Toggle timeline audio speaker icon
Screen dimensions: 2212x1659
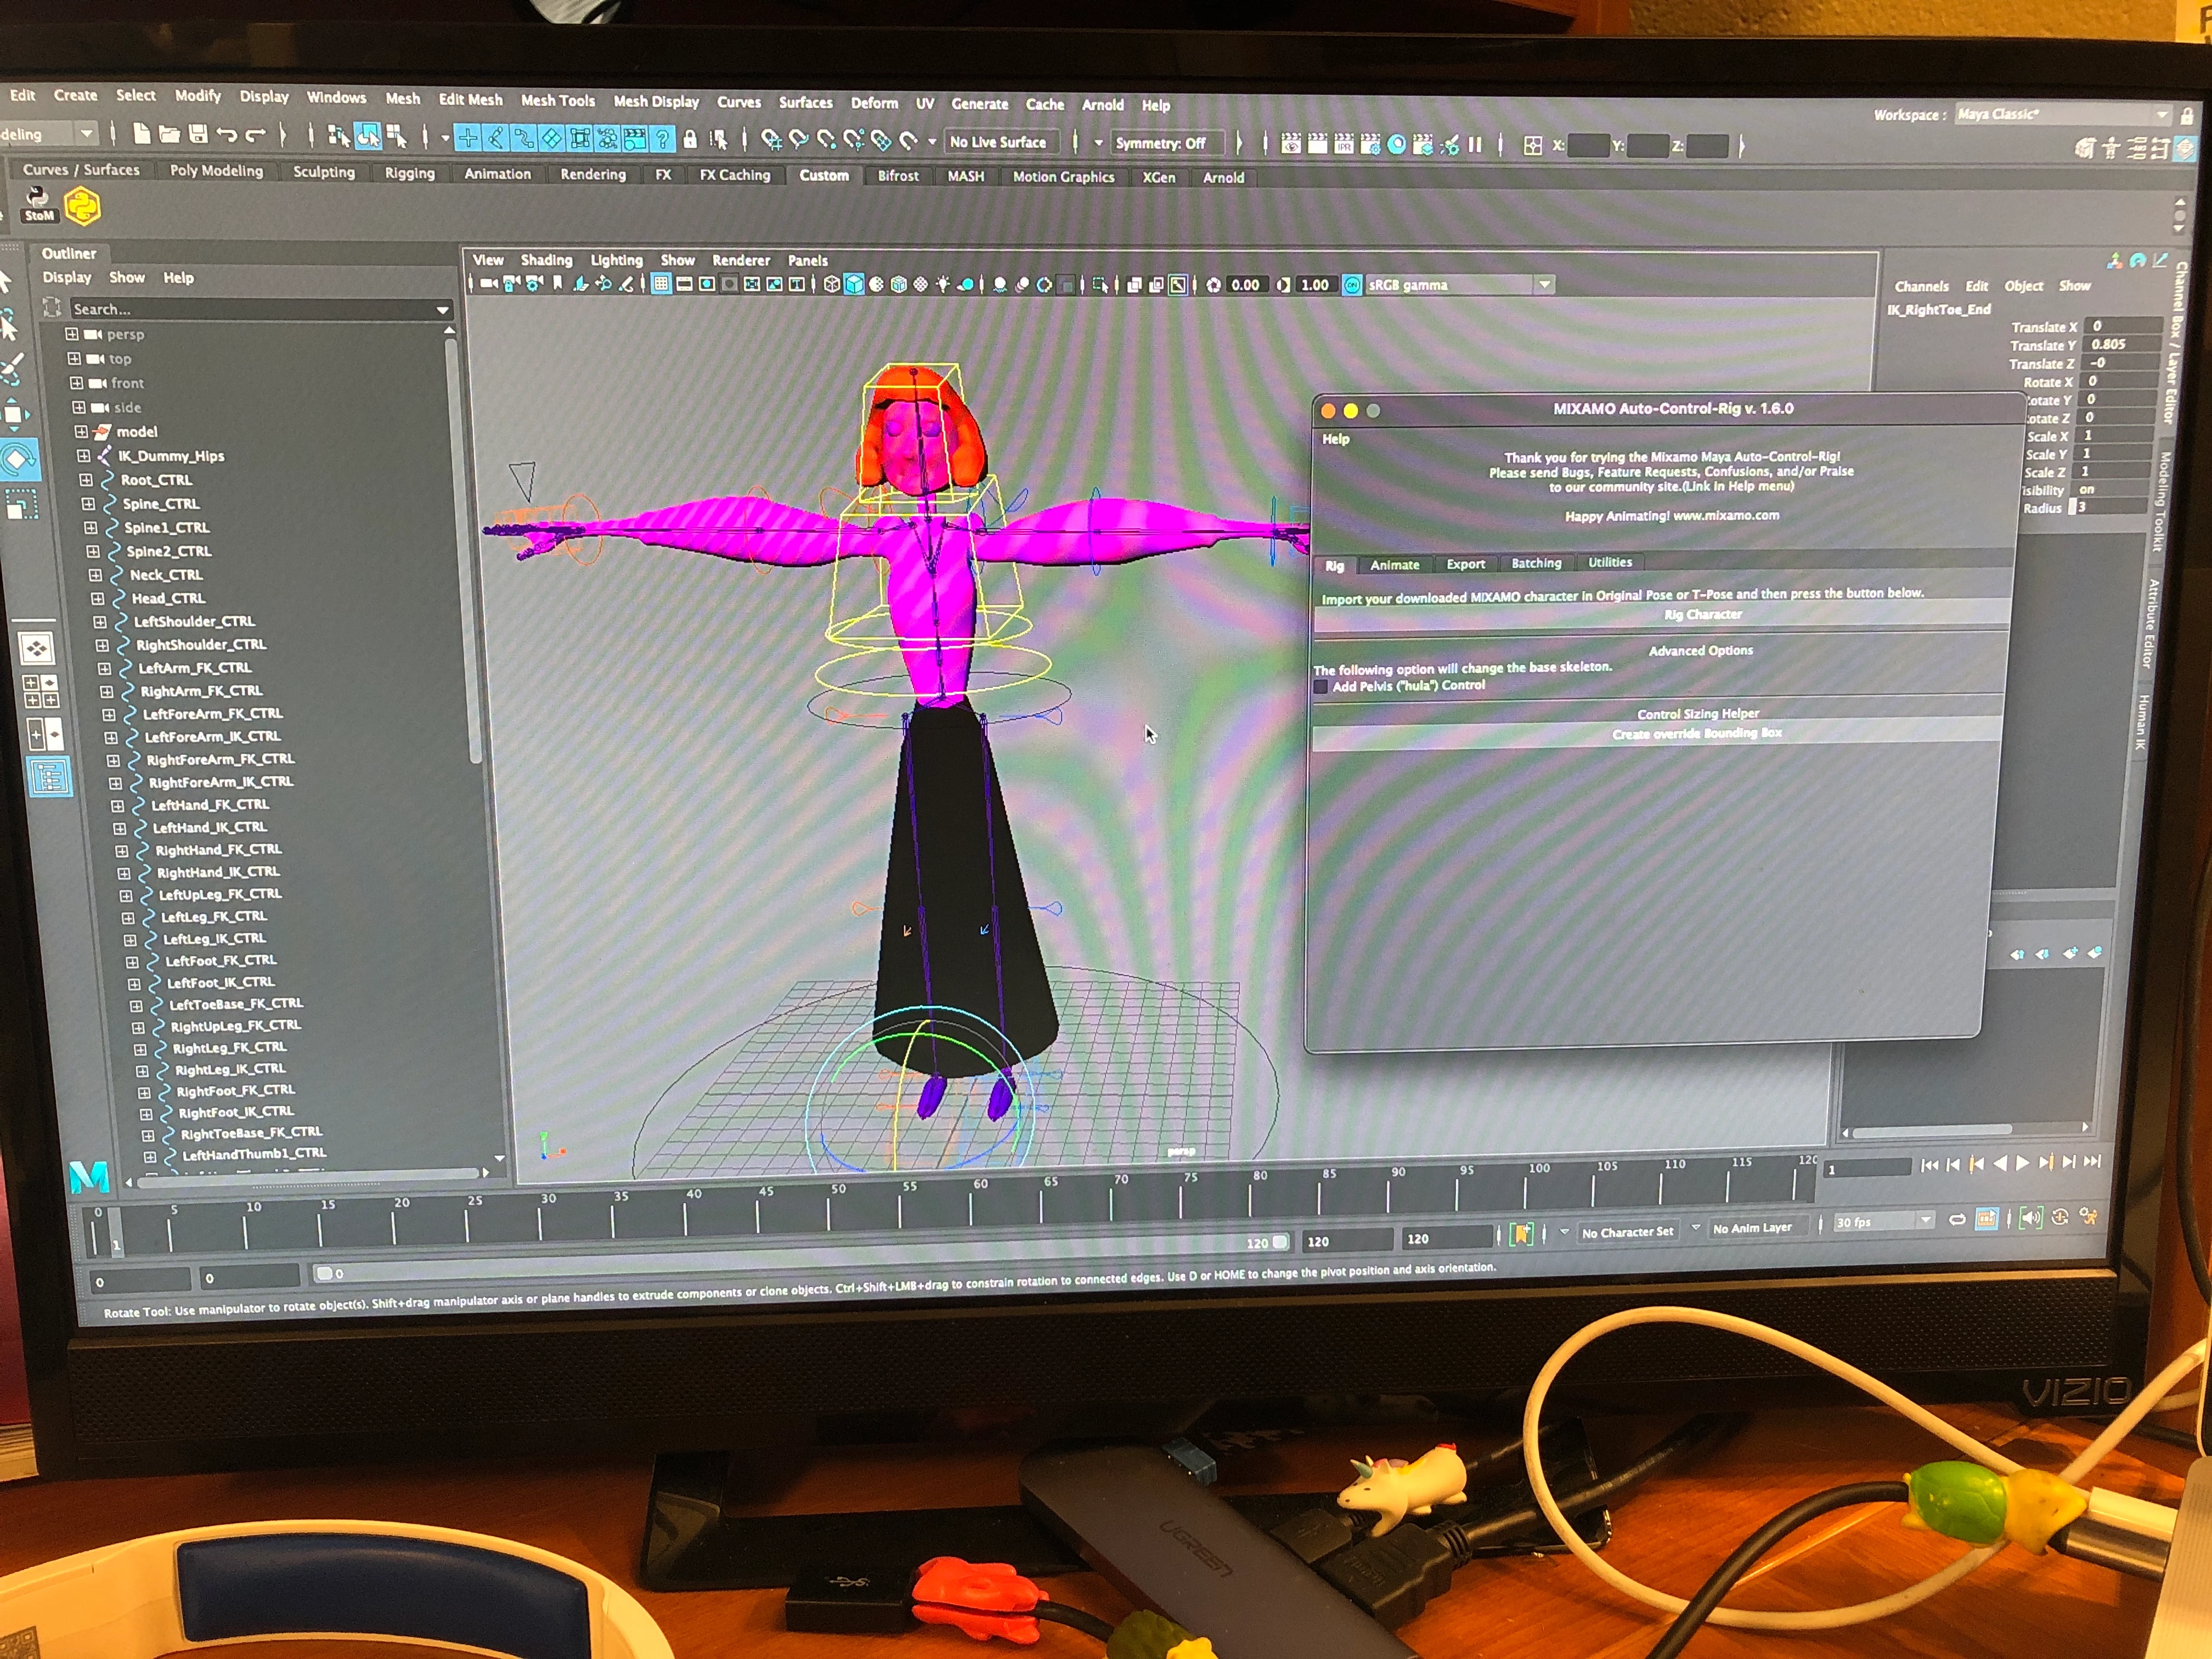pos(2030,1218)
